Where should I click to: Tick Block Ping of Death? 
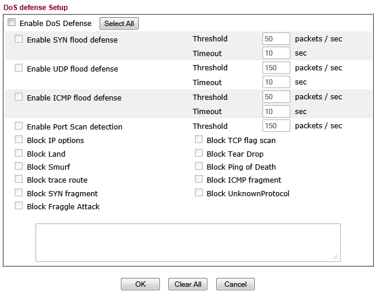tap(199, 167)
